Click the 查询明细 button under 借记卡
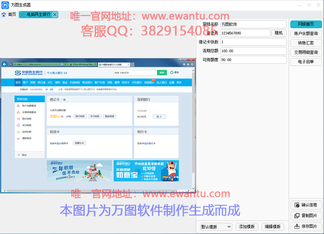This screenshot has width=324, height=234. click(109, 116)
